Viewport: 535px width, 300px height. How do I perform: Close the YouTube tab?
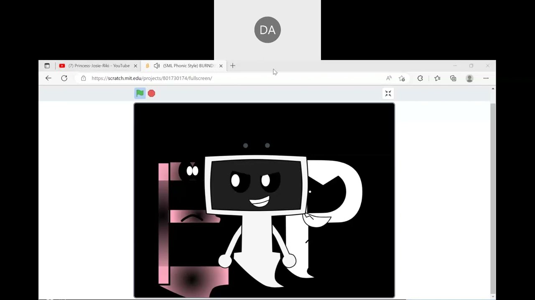[135, 66]
